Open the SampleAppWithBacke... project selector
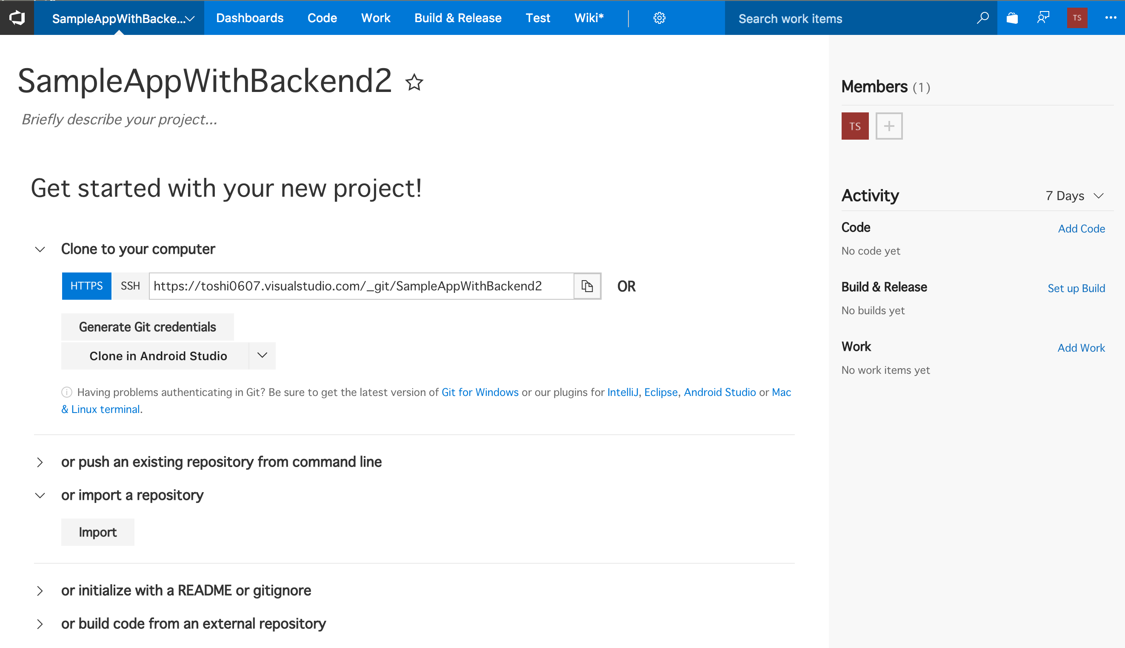Screen dimensions: 1125x648 pyautogui.click(x=119, y=18)
